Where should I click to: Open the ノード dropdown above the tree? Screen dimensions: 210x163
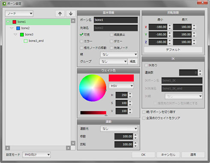tap(19, 14)
